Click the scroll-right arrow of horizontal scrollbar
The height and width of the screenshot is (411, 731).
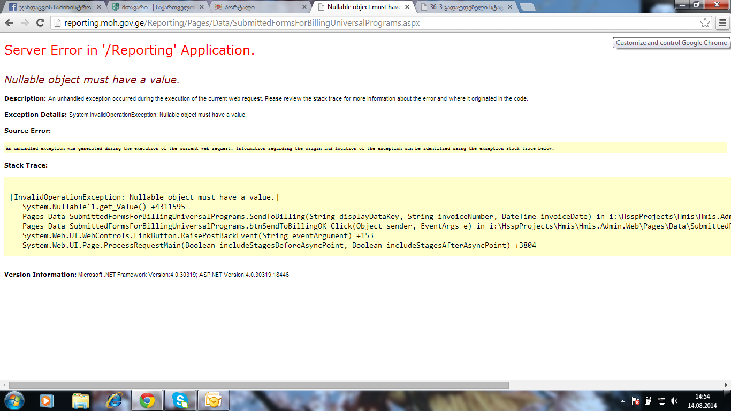tap(726, 385)
